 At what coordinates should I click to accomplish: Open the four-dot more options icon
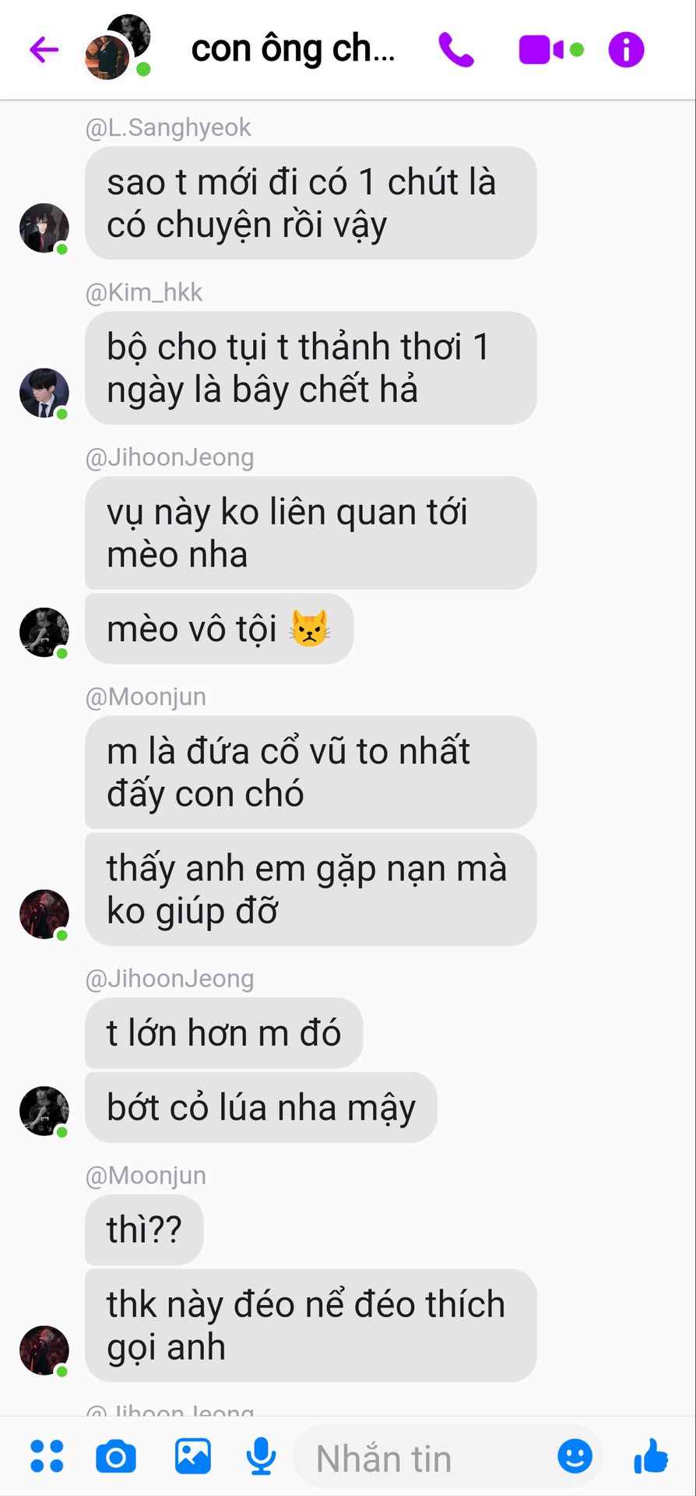coord(47,1456)
